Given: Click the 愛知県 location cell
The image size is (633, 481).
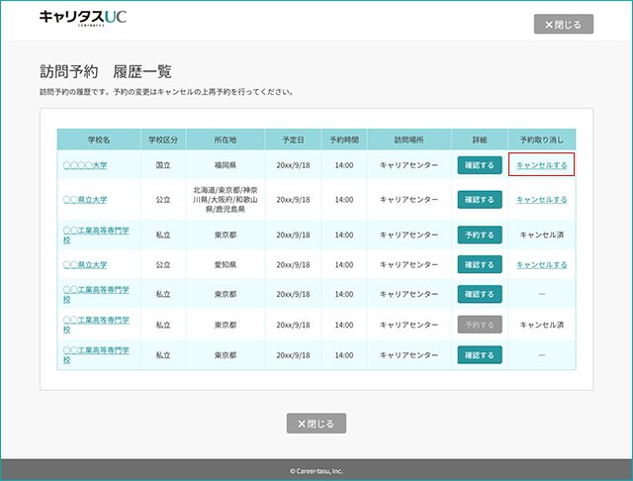Looking at the screenshot, I should tap(226, 265).
